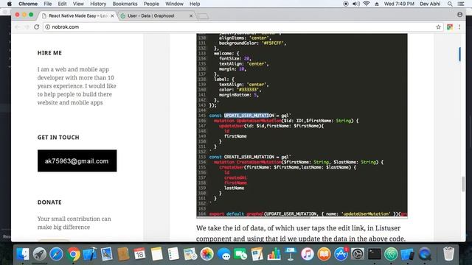
Task: Open Reminders from the Dock
Action: (x=173, y=254)
